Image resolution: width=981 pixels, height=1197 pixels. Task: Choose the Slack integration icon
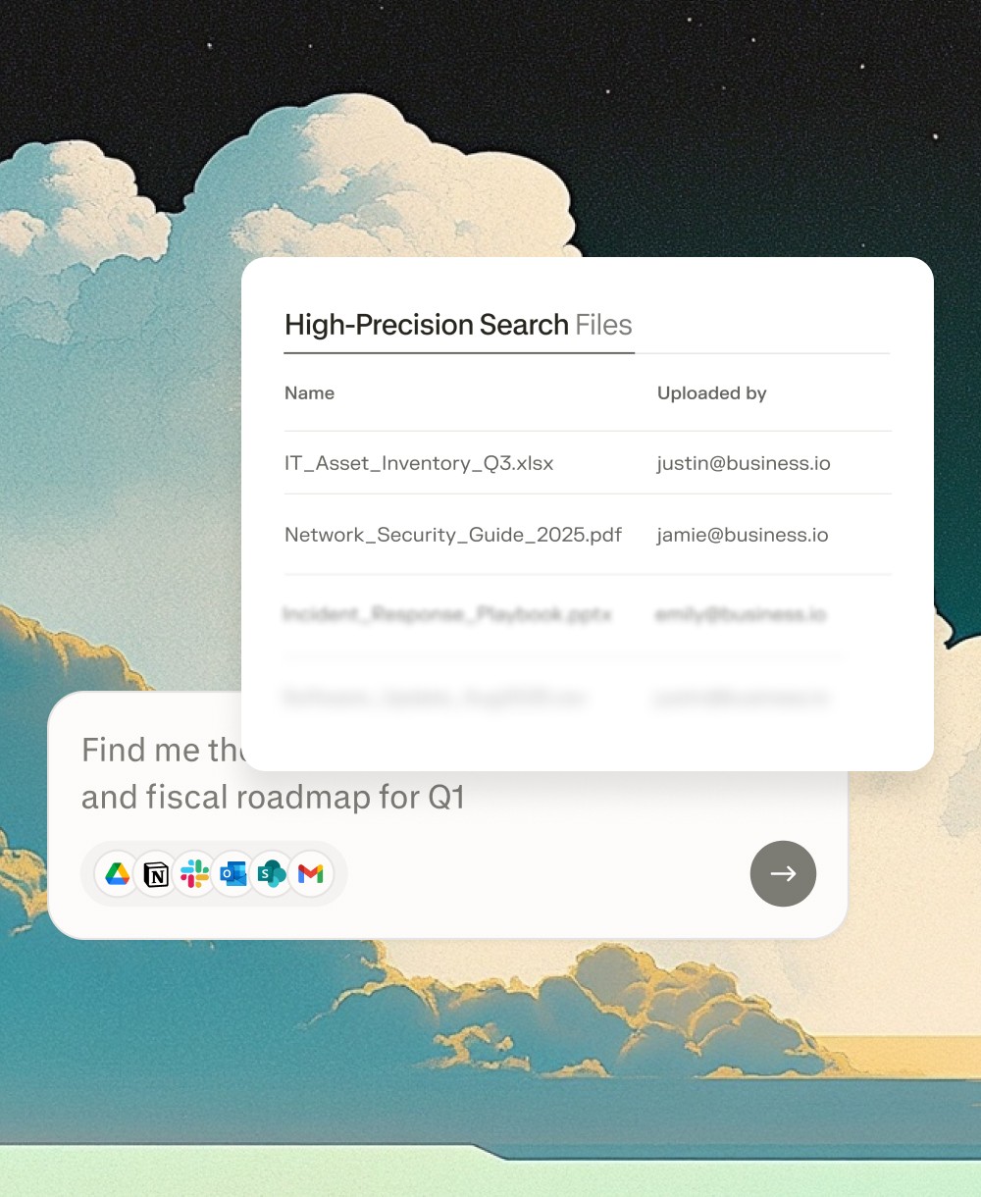(x=194, y=873)
